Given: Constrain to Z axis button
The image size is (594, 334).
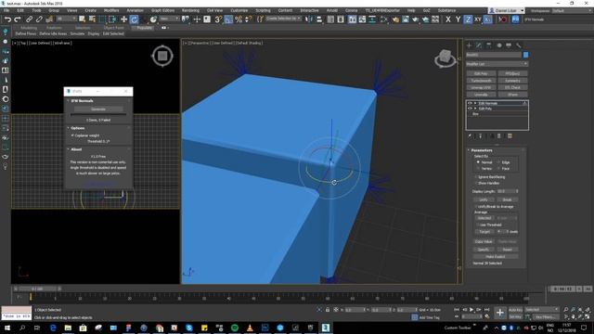Looking at the screenshot, I should (x=468, y=19).
